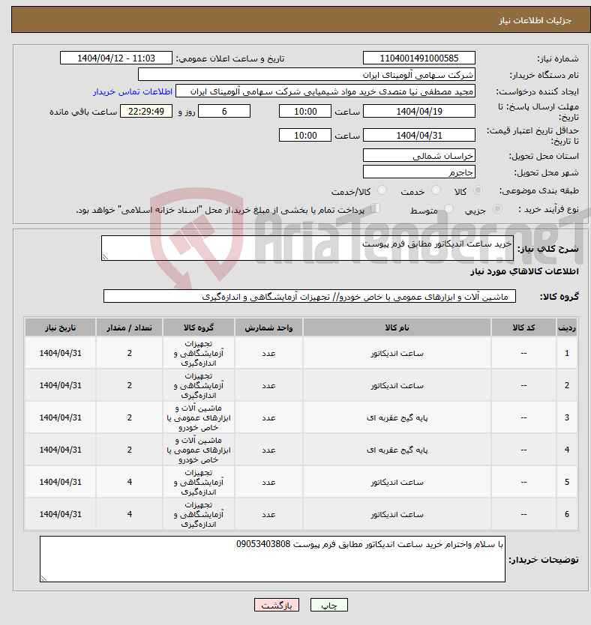Click the goods group cell in row 4
The height and width of the screenshot is (625, 591).
tap(199, 450)
